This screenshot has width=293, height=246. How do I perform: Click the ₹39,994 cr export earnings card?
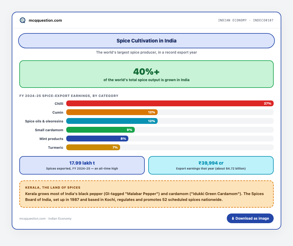coord(211,165)
